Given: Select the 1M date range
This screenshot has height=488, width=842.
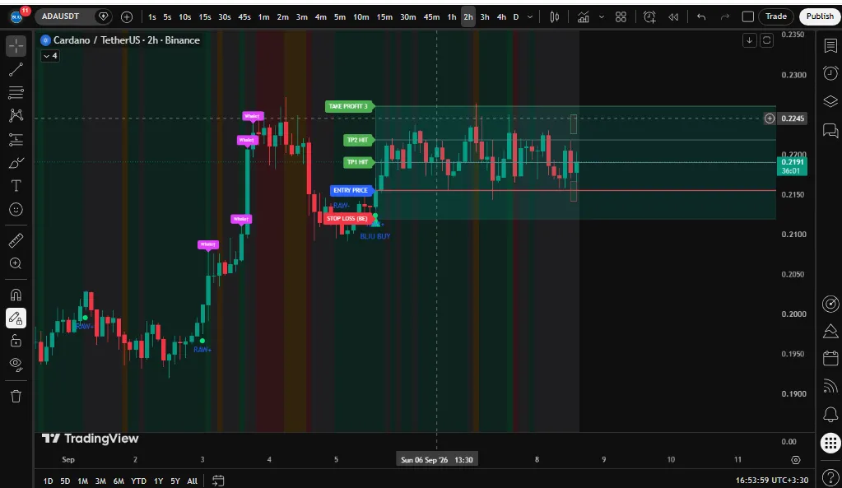Looking at the screenshot, I should (x=82, y=481).
